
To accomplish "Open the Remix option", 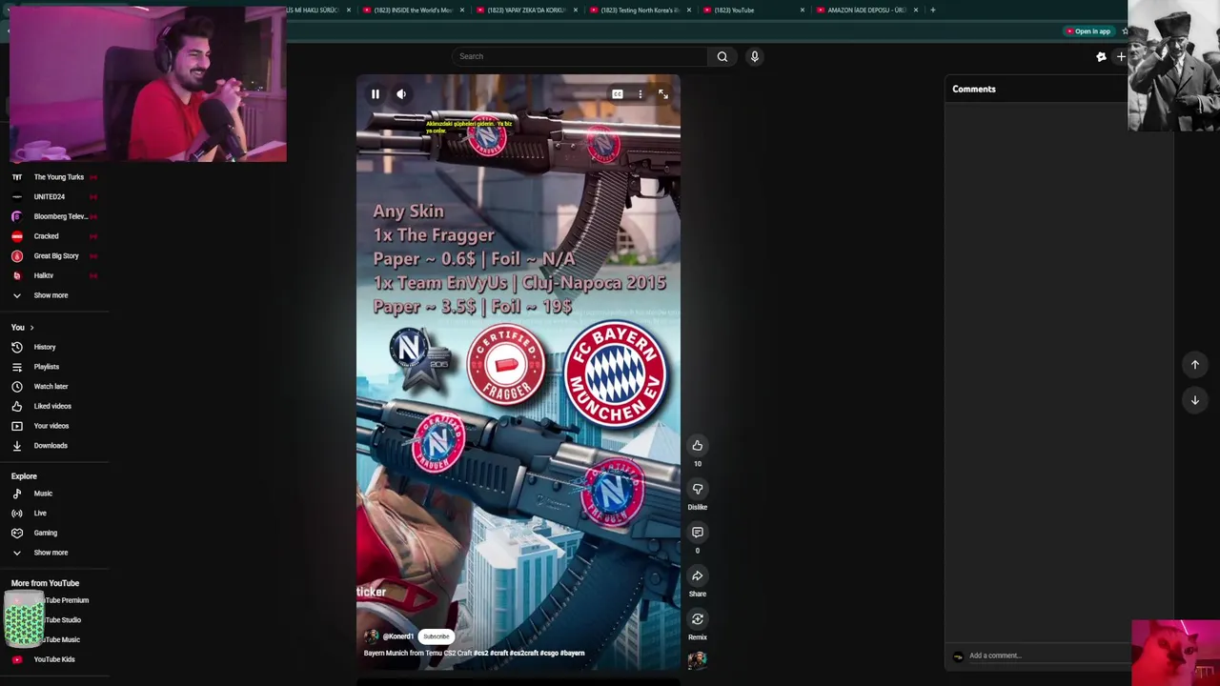I will 698,619.
